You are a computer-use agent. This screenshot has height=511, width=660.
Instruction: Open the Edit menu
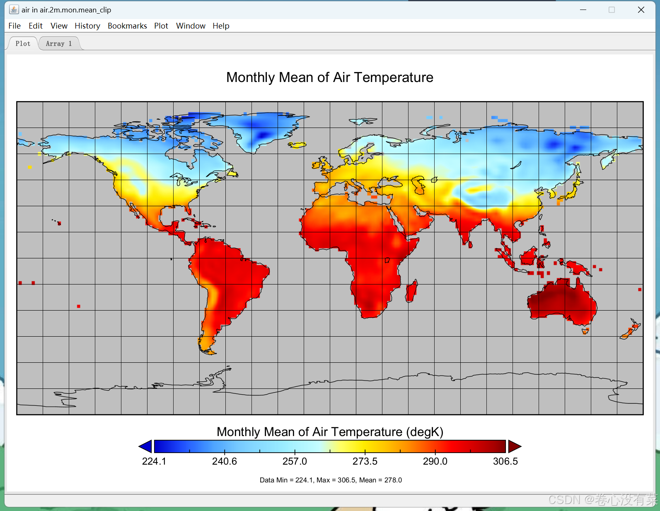click(x=36, y=26)
